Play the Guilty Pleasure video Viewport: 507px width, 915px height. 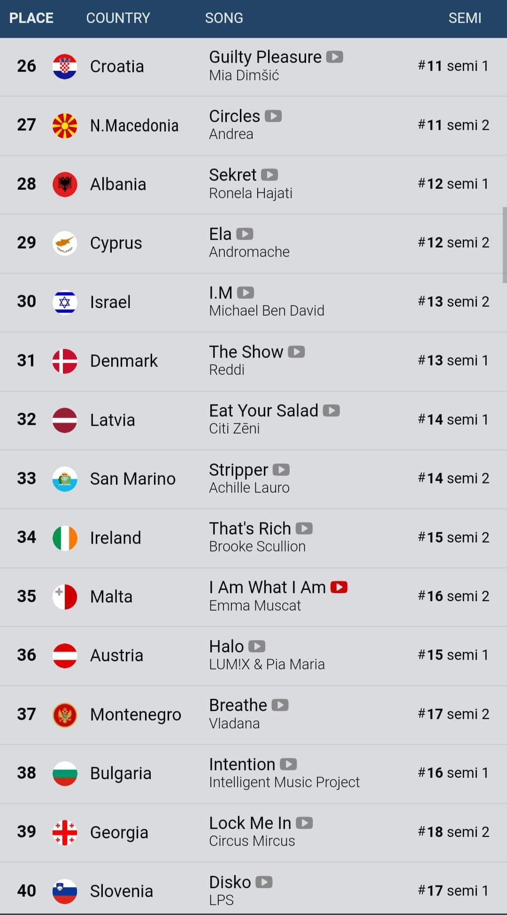[335, 57]
